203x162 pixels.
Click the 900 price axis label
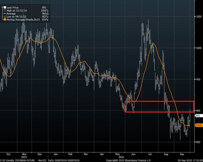198,110
